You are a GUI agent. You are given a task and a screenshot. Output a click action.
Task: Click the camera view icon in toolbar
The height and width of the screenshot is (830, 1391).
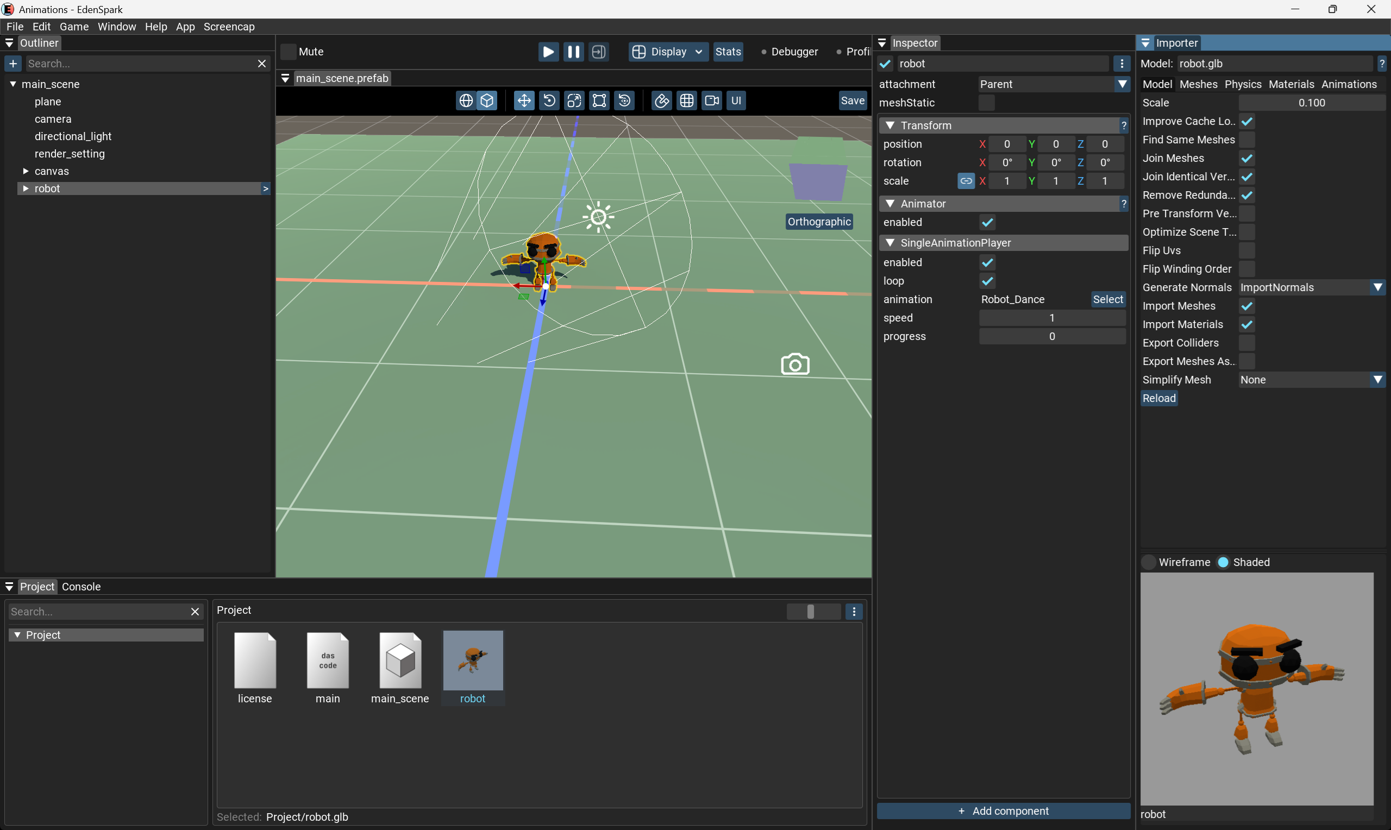pyautogui.click(x=711, y=100)
